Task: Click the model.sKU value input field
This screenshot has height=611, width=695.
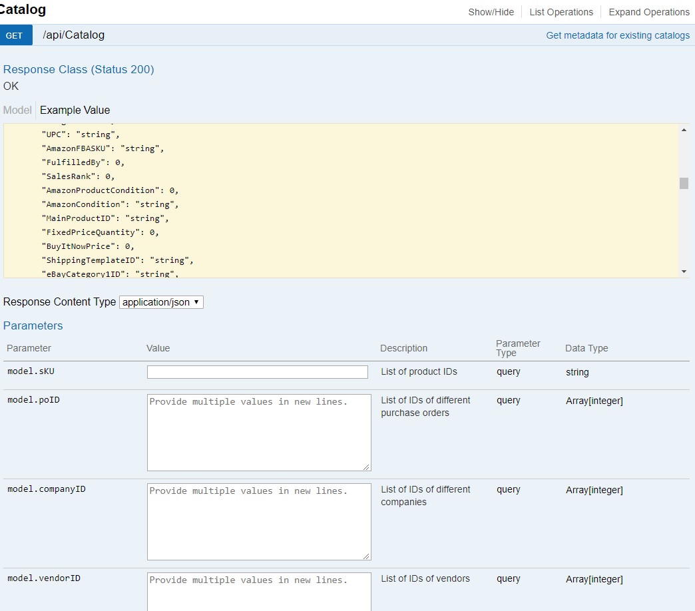Action: tap(258, 372)
